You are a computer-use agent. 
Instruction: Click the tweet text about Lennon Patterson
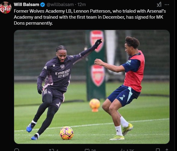click(x=90, y=17)
